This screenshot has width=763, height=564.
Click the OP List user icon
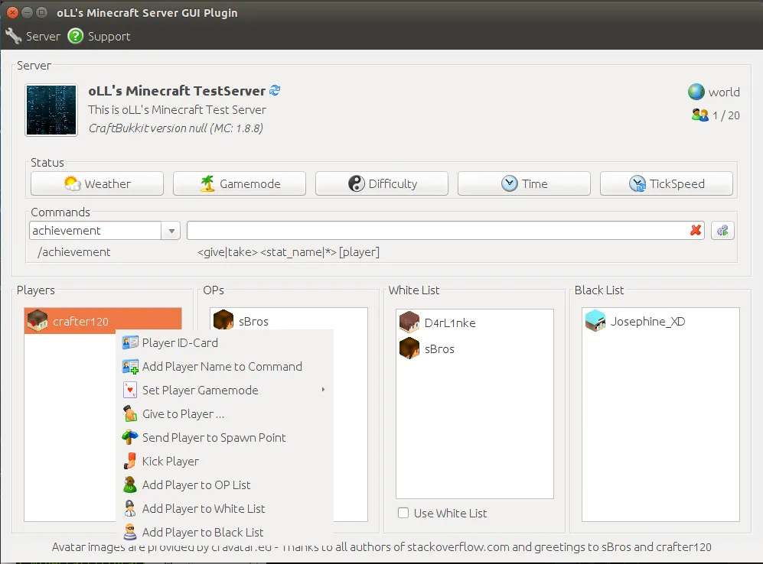click(x=130, y=485)
